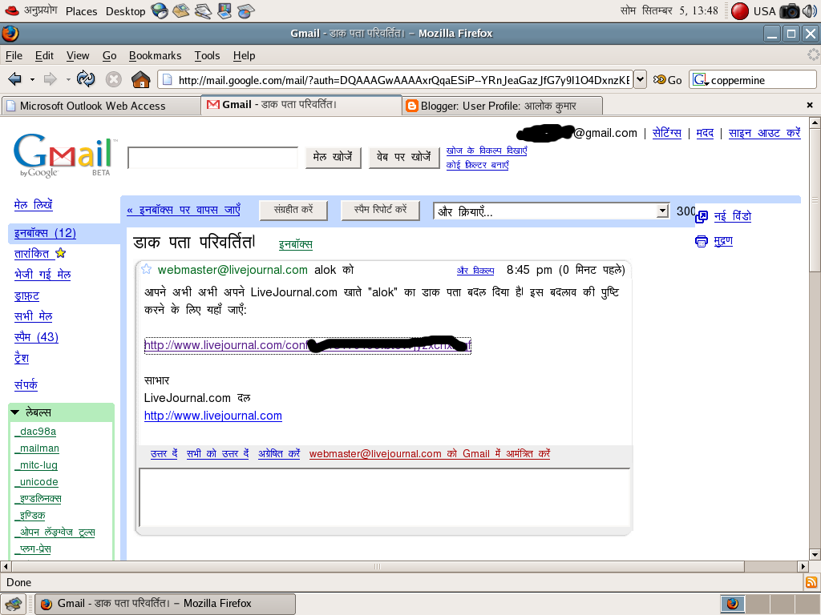
Task: Click उत्तर दें reply link
Action: coord(164,454)
